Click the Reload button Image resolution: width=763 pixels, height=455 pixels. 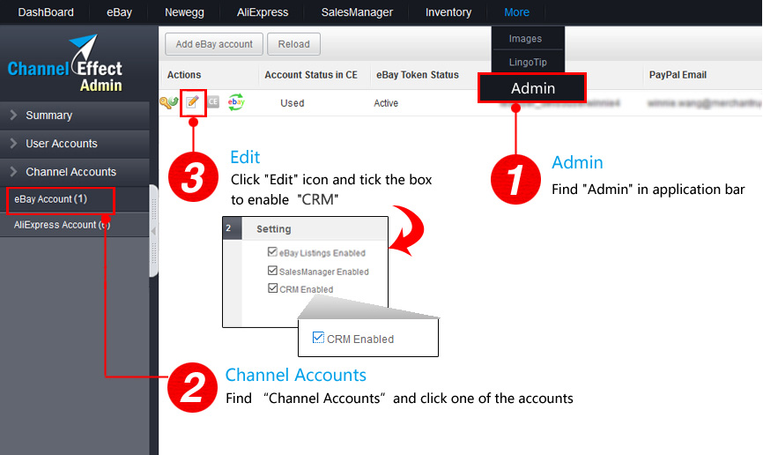coord(294,44)
